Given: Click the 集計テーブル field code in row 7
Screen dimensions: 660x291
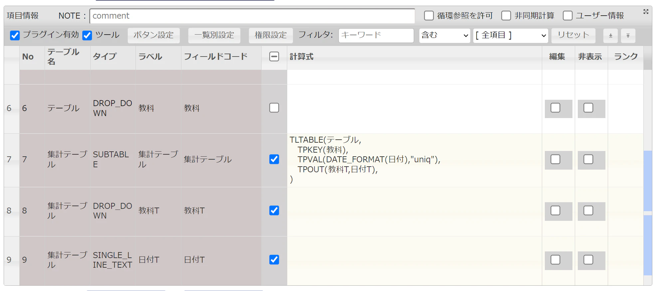Looking at the screenshot, I should (x=221, y=160).
